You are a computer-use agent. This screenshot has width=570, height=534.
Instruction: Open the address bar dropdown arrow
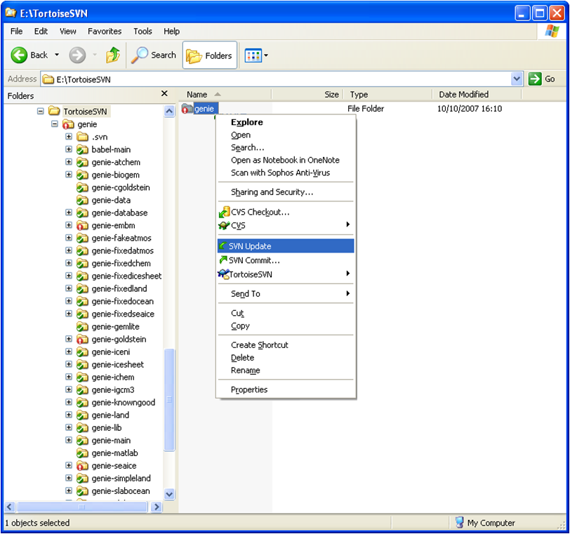click(x=517, y=79)
